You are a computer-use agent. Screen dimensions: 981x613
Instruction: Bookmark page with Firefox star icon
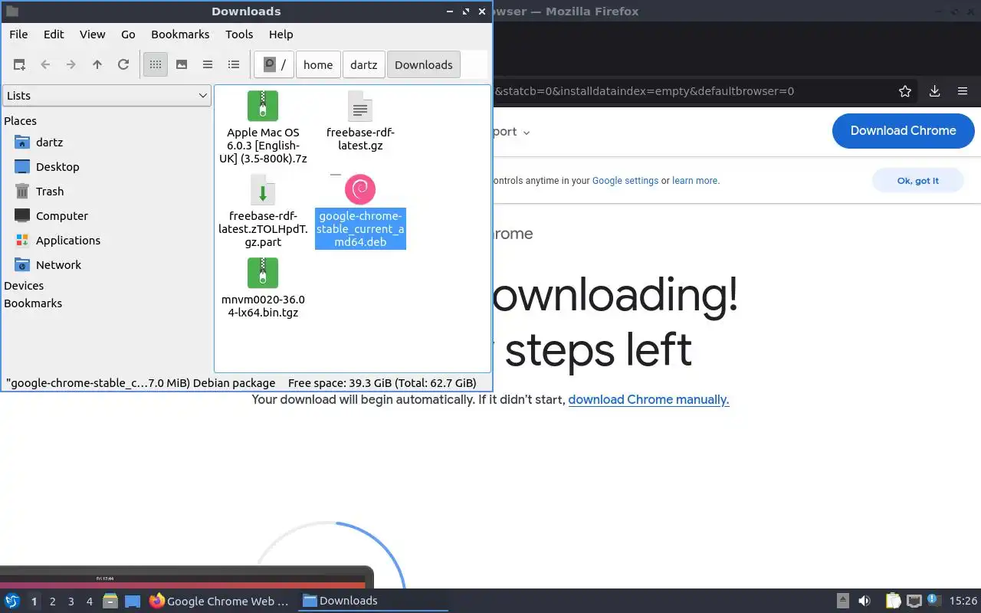tap(905, 91)
